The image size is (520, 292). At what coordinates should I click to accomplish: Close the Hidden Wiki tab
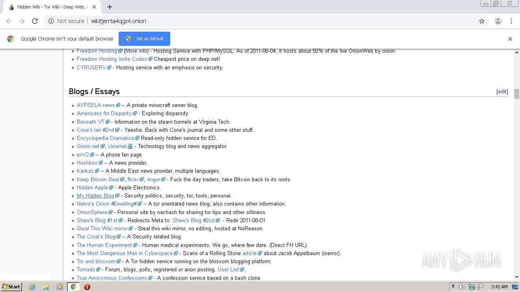94,7
